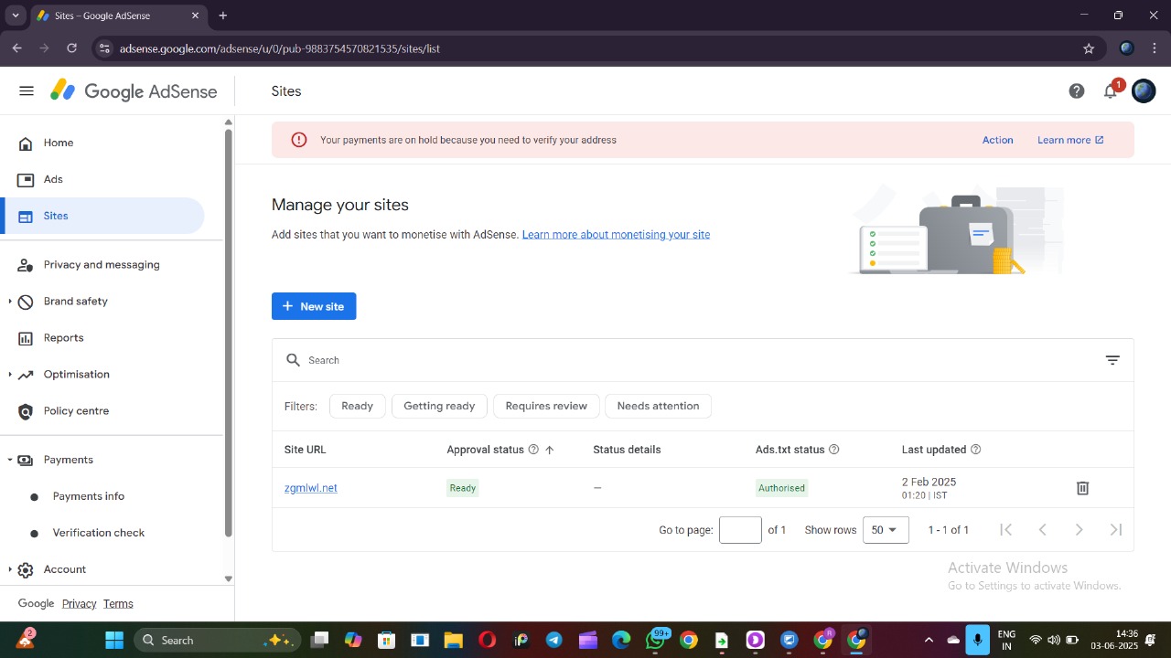Click the Ads.txt status help icon
The height and width of the screenshot is (658, 1171).
(833, 450)
